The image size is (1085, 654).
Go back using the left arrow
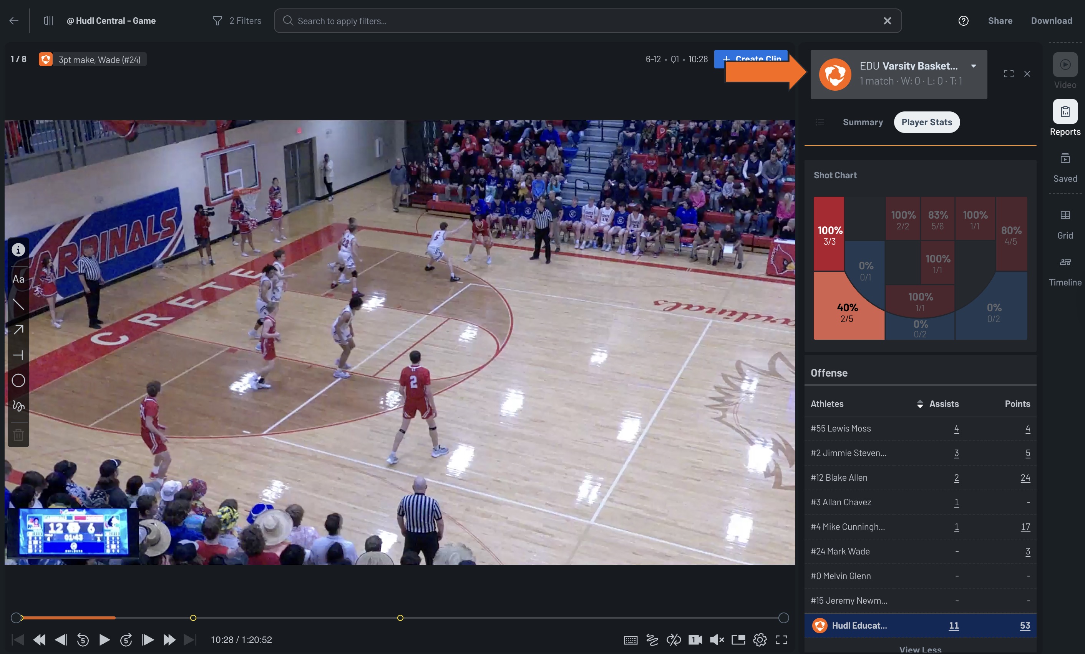point(14,21)
